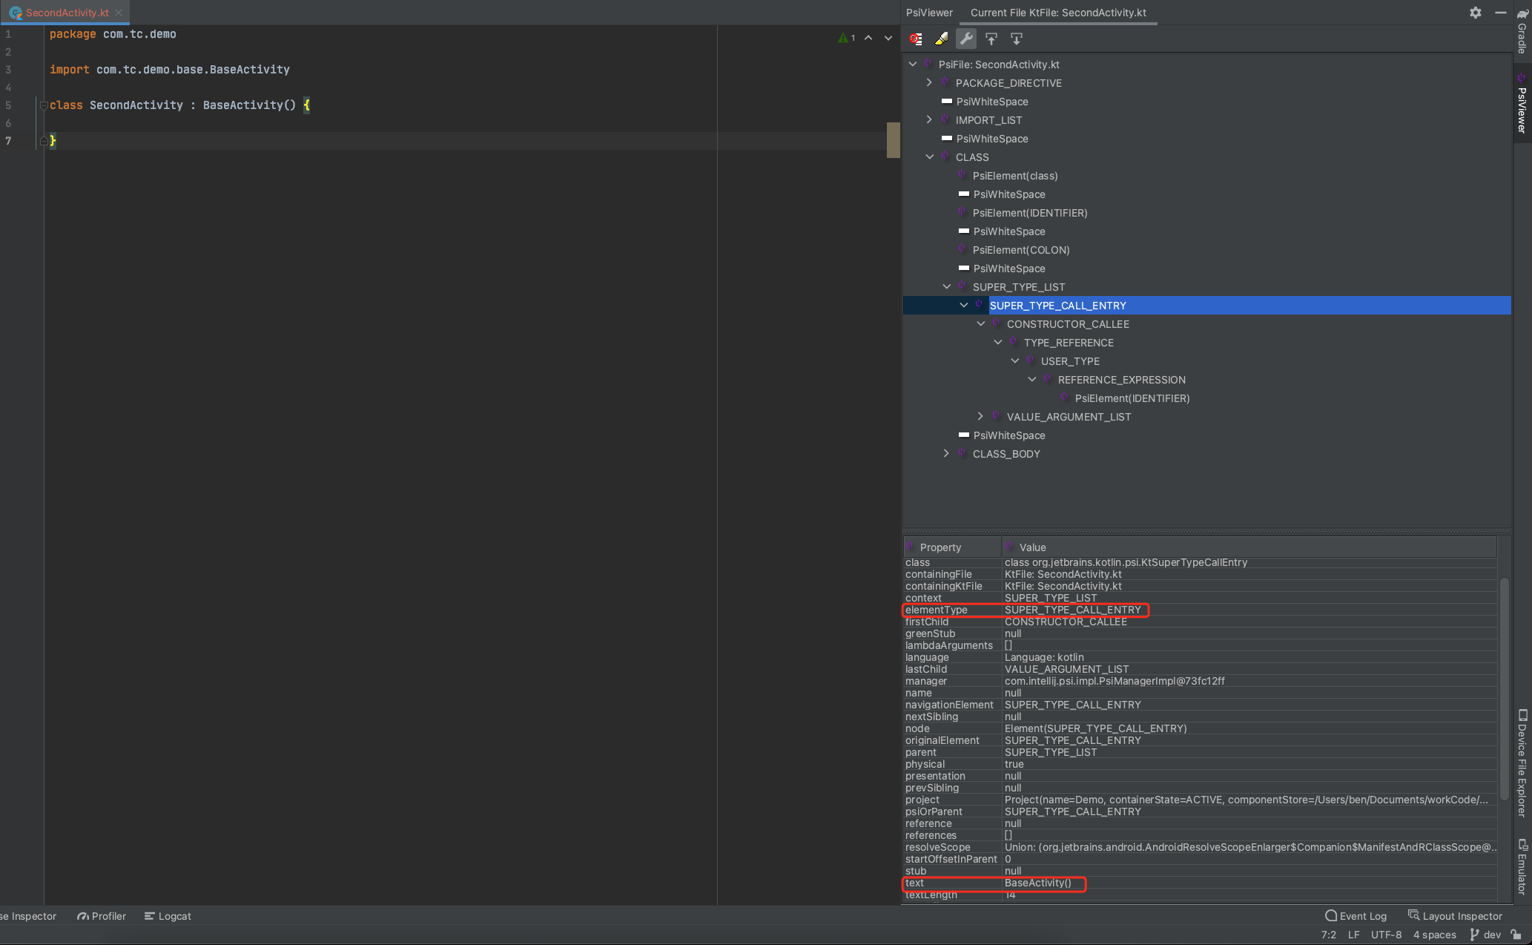
Task: Select PsiElement(IDENTIFIER) under REFERENCE_EXPRESSION
Action: pos(1132,398)
